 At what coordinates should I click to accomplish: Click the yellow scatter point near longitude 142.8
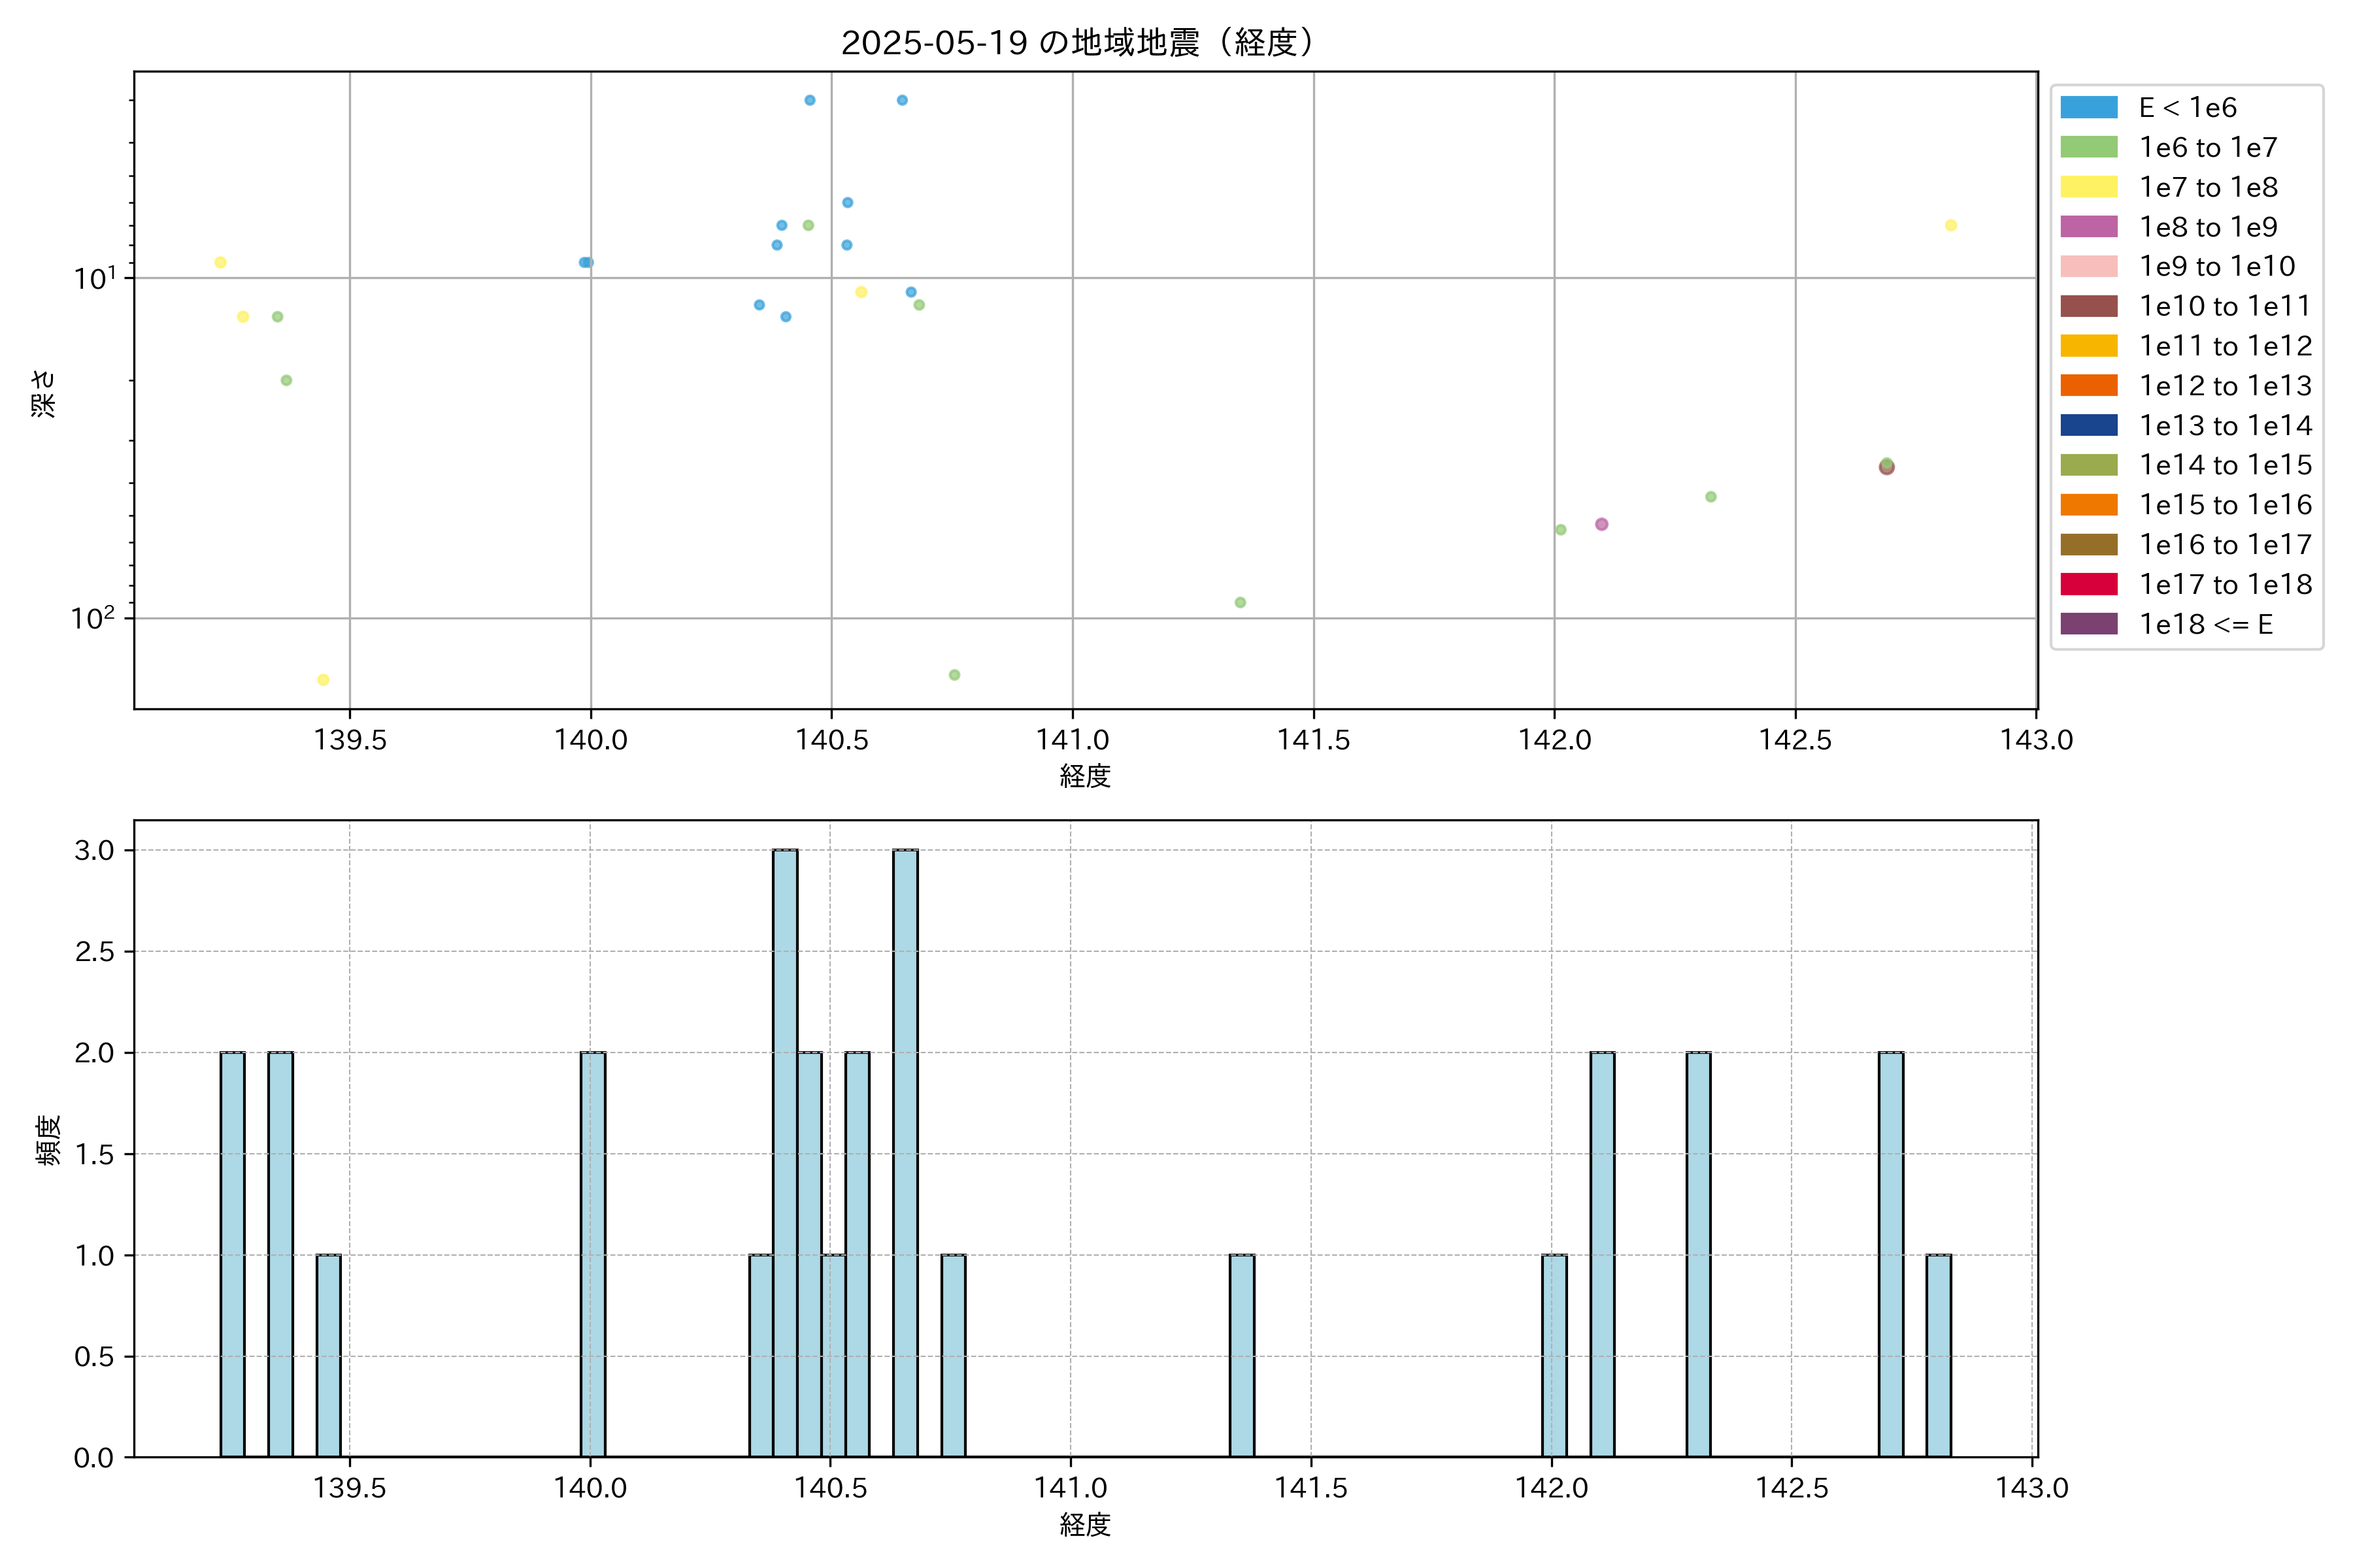[1950, 225]
